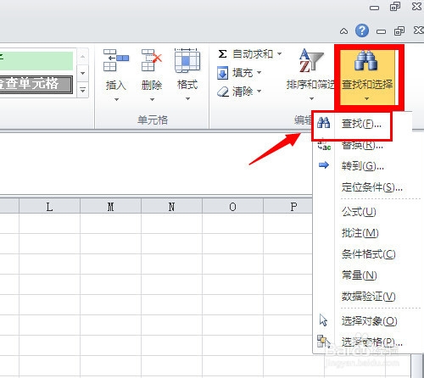Choose 查找(F)... from the menu

pyautogui.click(x=362, y=123)
